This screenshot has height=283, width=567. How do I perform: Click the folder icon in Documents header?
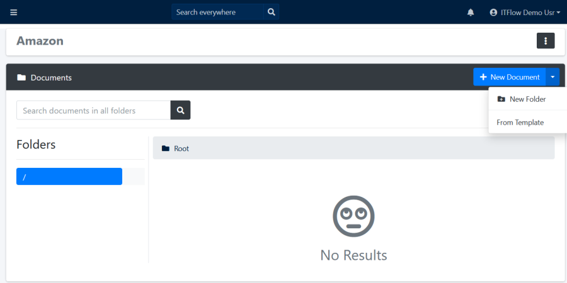point(21,78)
